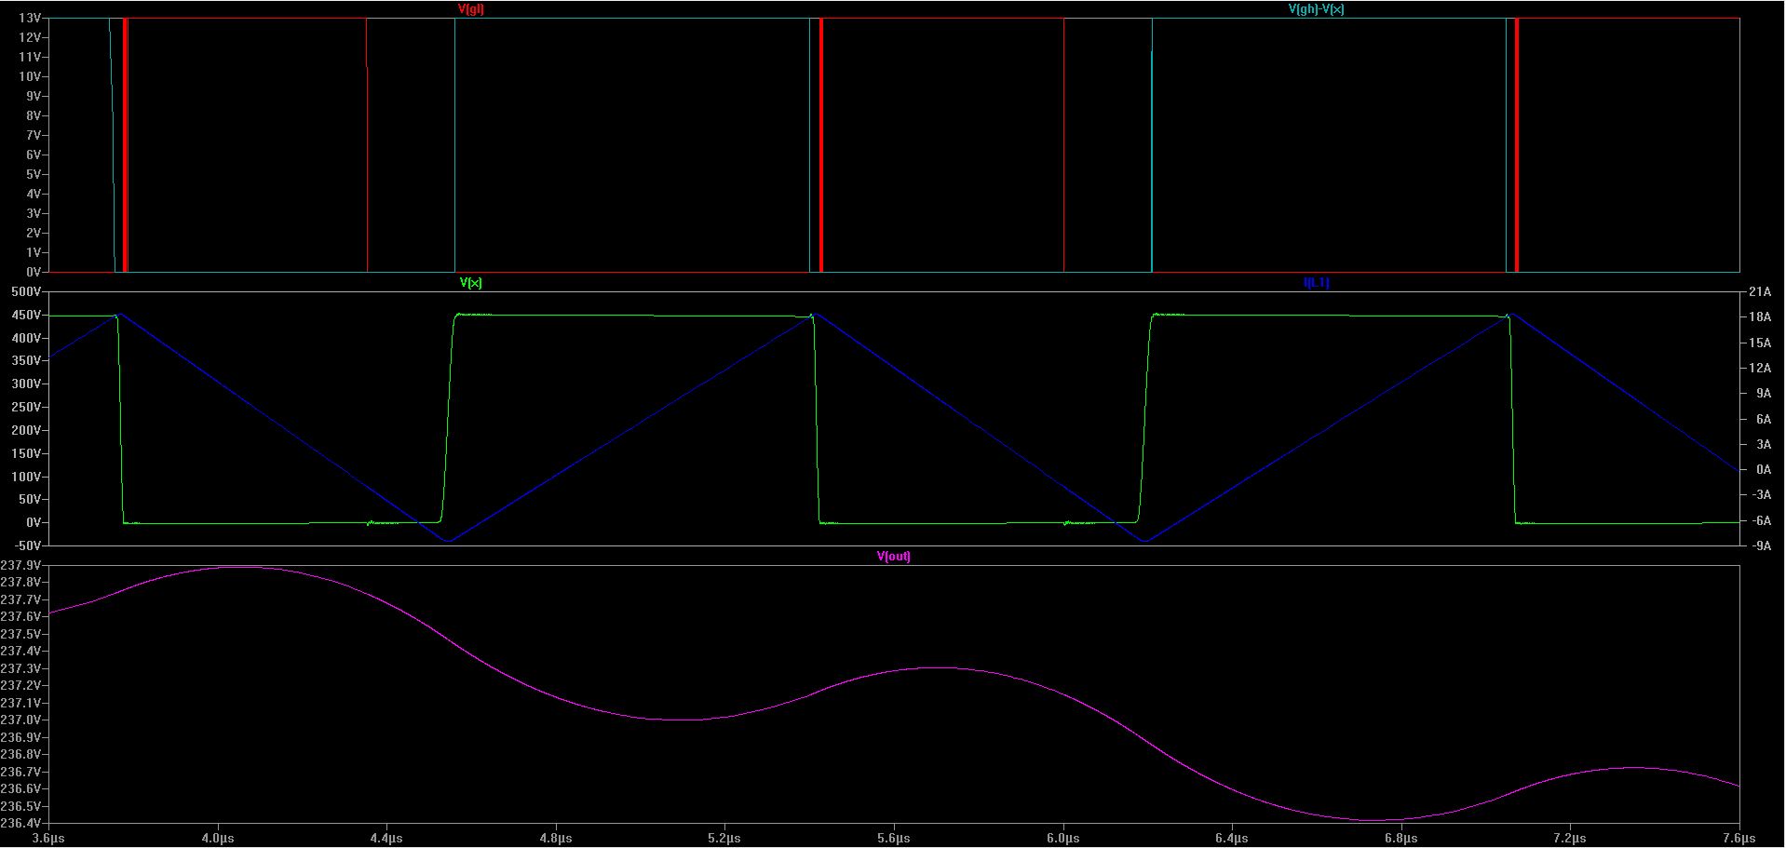1786x848 pixels.
Task: Click the 7.6µs label at time axis end
Action: tap(1738, 839)
